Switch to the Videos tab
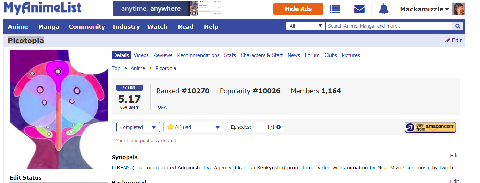 [141, 55]
